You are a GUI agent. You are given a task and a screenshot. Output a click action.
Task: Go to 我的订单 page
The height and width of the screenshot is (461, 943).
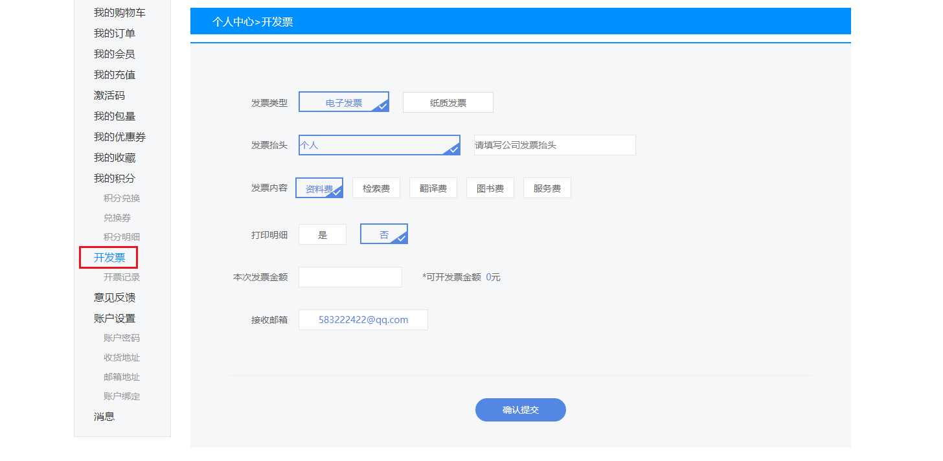(115, 34)
